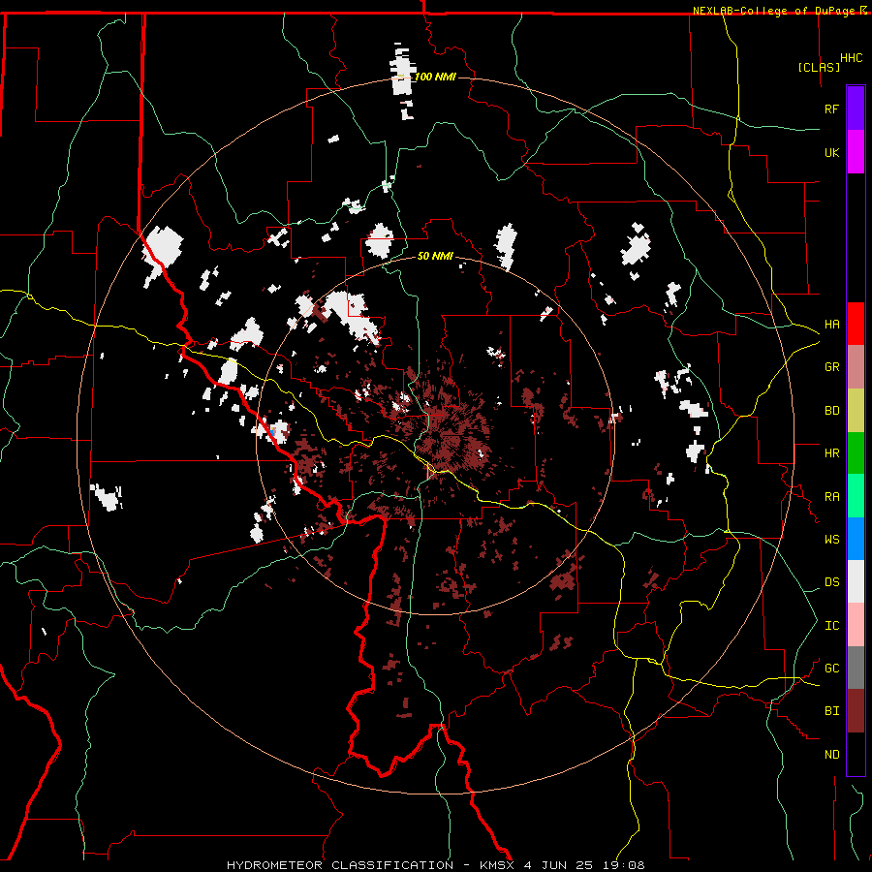
Task: Click the RF legend label
Action: tap(831, 109)
